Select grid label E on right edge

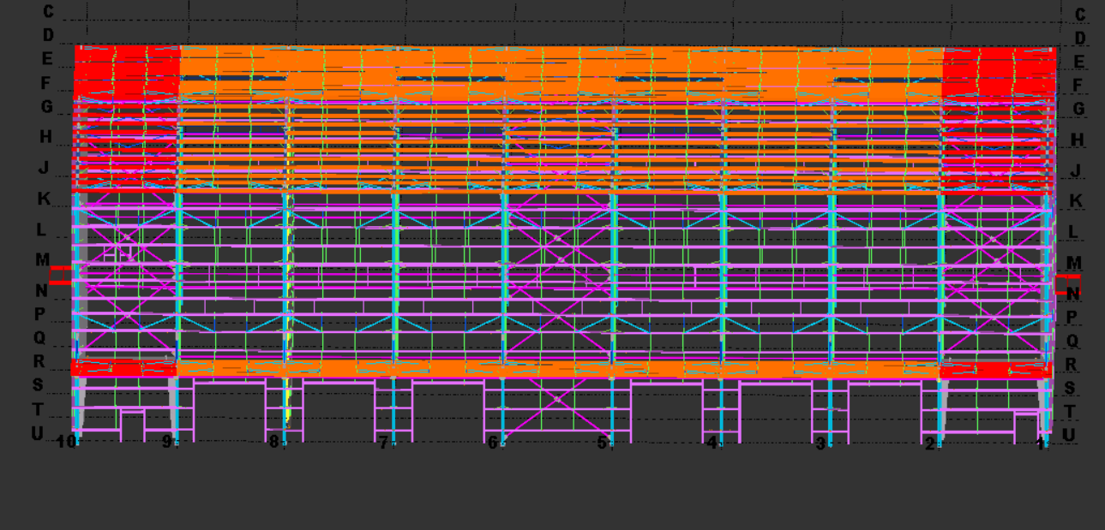pyautogui.click(x=1079, y=62)
